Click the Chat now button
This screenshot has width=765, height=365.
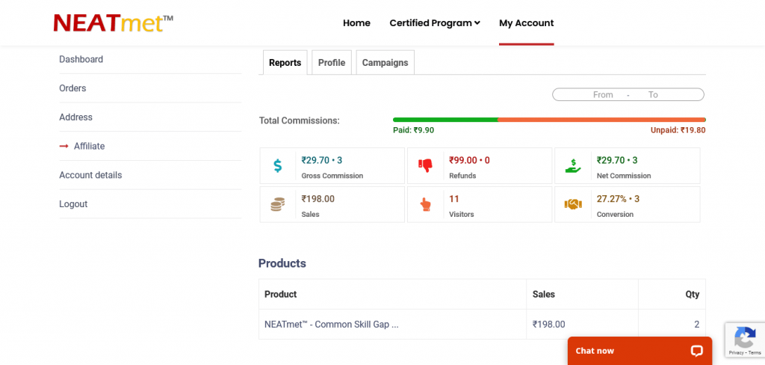pos(639,351)
